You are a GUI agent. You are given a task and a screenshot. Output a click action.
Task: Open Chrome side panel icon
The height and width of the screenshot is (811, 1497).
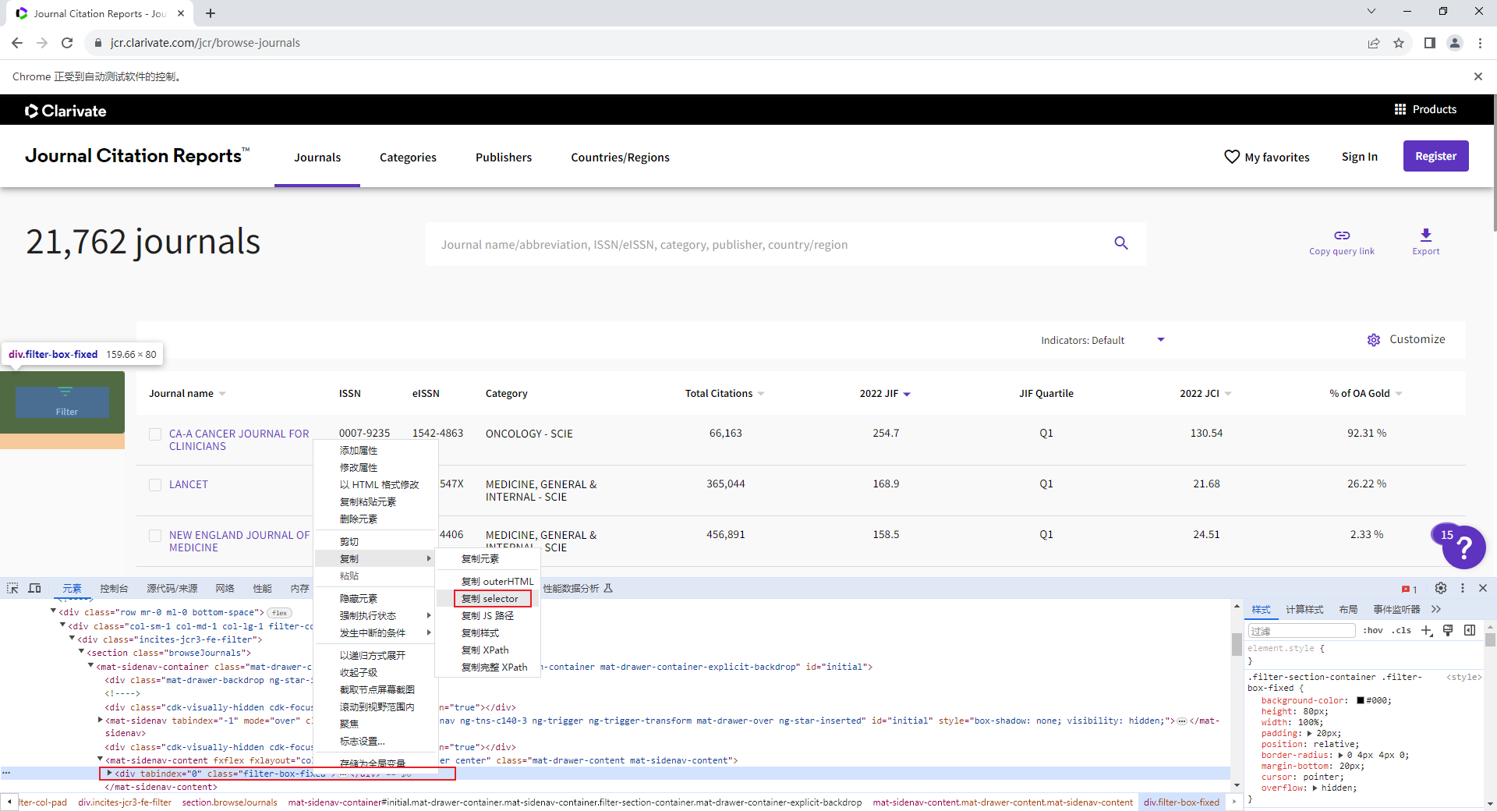(x=1429, y=43)
